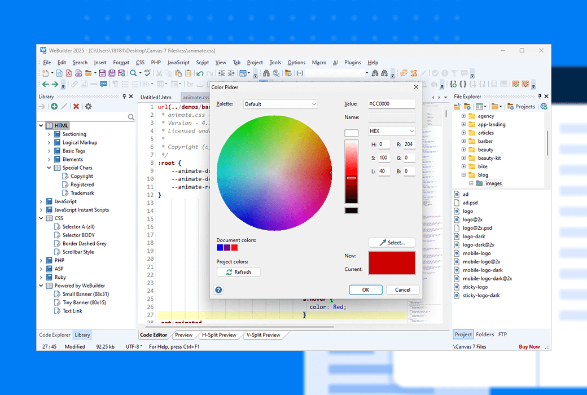Run the ABC spell check icon
Image resolution: width=587 pixels, height=395 pixels.
(147, 73)
